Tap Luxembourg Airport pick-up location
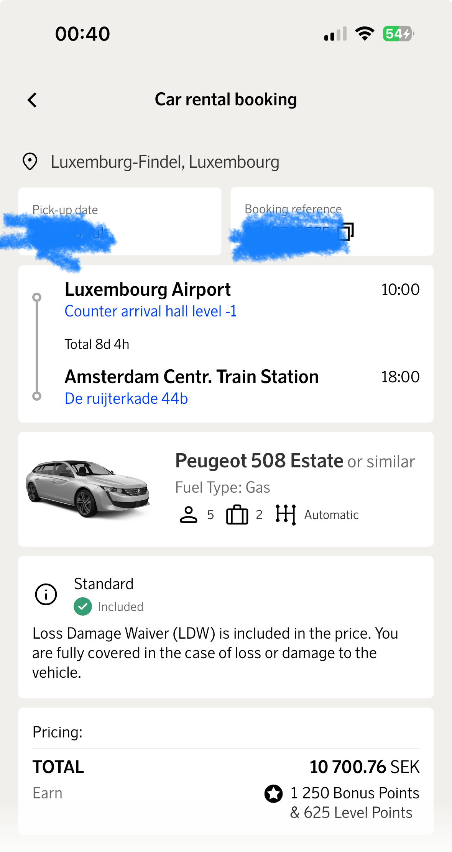Image resolution: width=452 pixels, height=852 pixels. click(148, 290)
